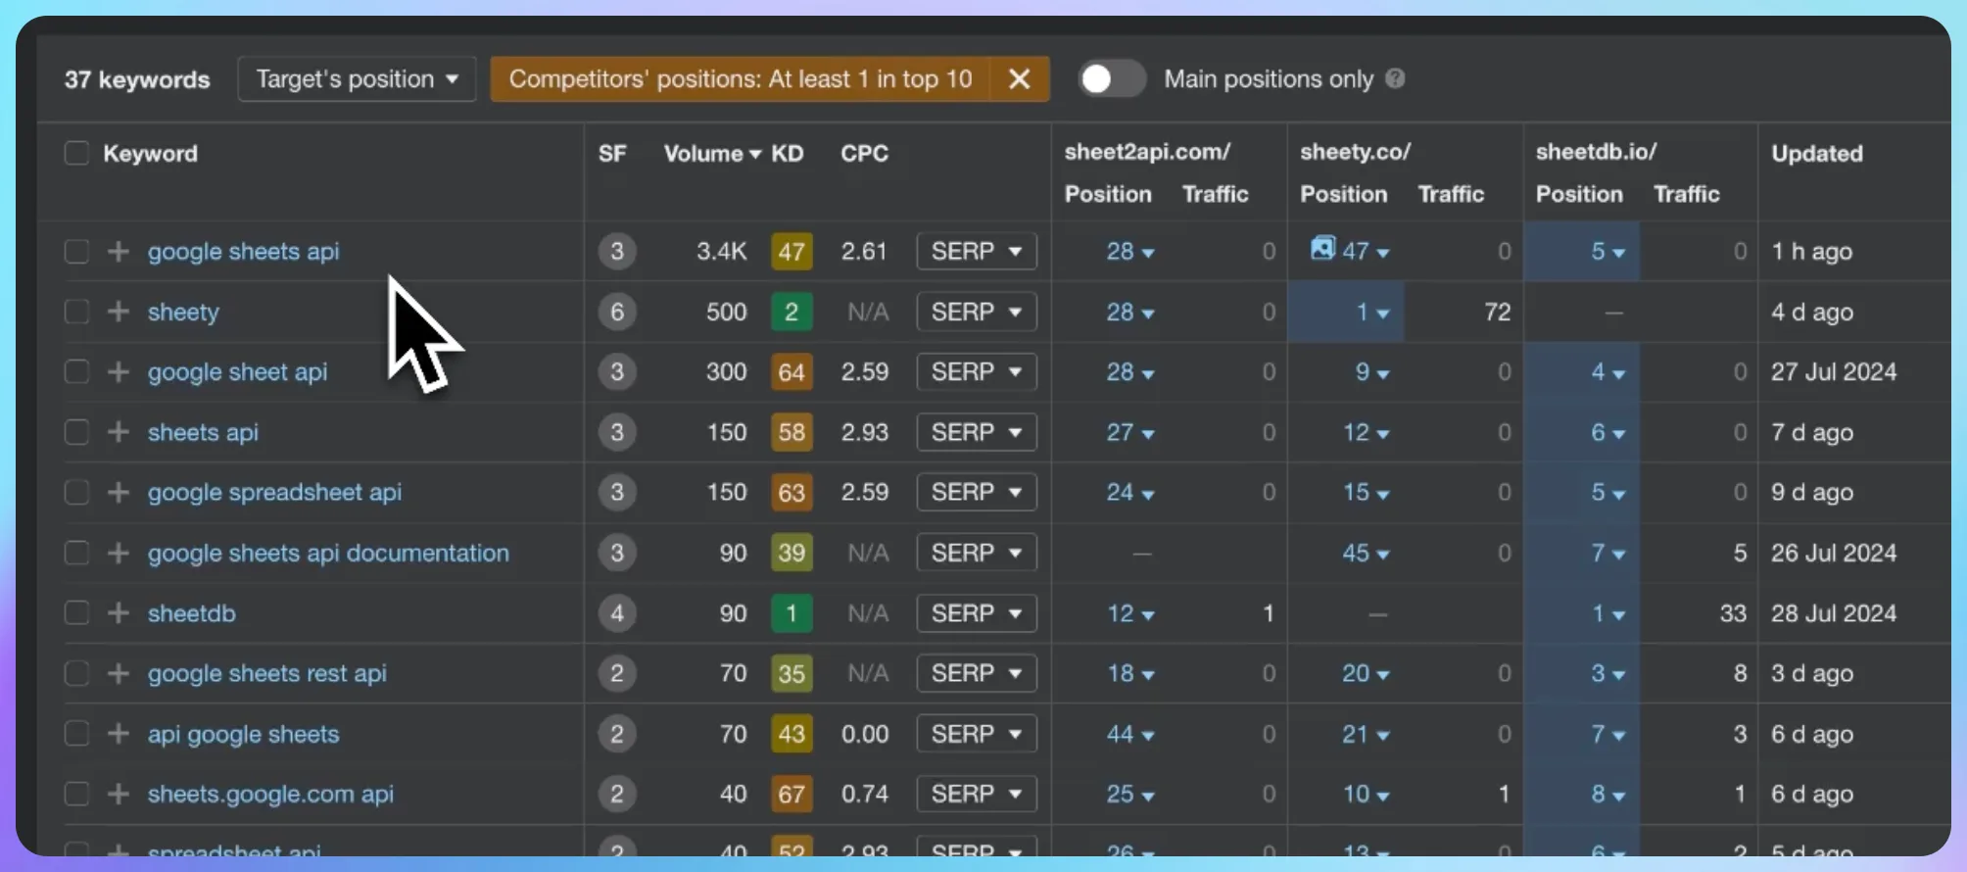1967x872 pixels.
Task: Sort the table by the Volume column
Action: 711,154
